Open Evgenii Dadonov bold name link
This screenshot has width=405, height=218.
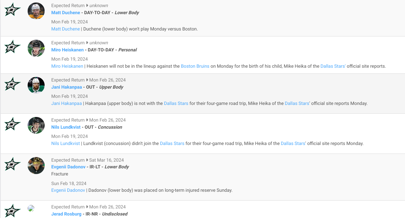pos(68,167)
